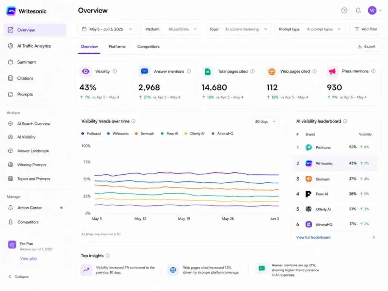Open Sentiment in sidebar
The width and height of the screenshot is (388, 291).
pos(35,62)
